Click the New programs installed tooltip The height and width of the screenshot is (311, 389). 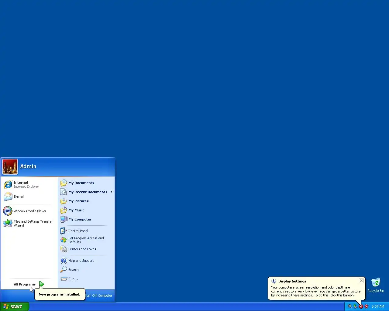(60, 294)
